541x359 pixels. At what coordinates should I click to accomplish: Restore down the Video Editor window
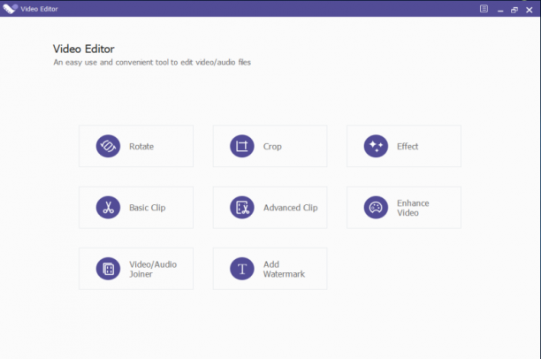(x=514, y=10)
